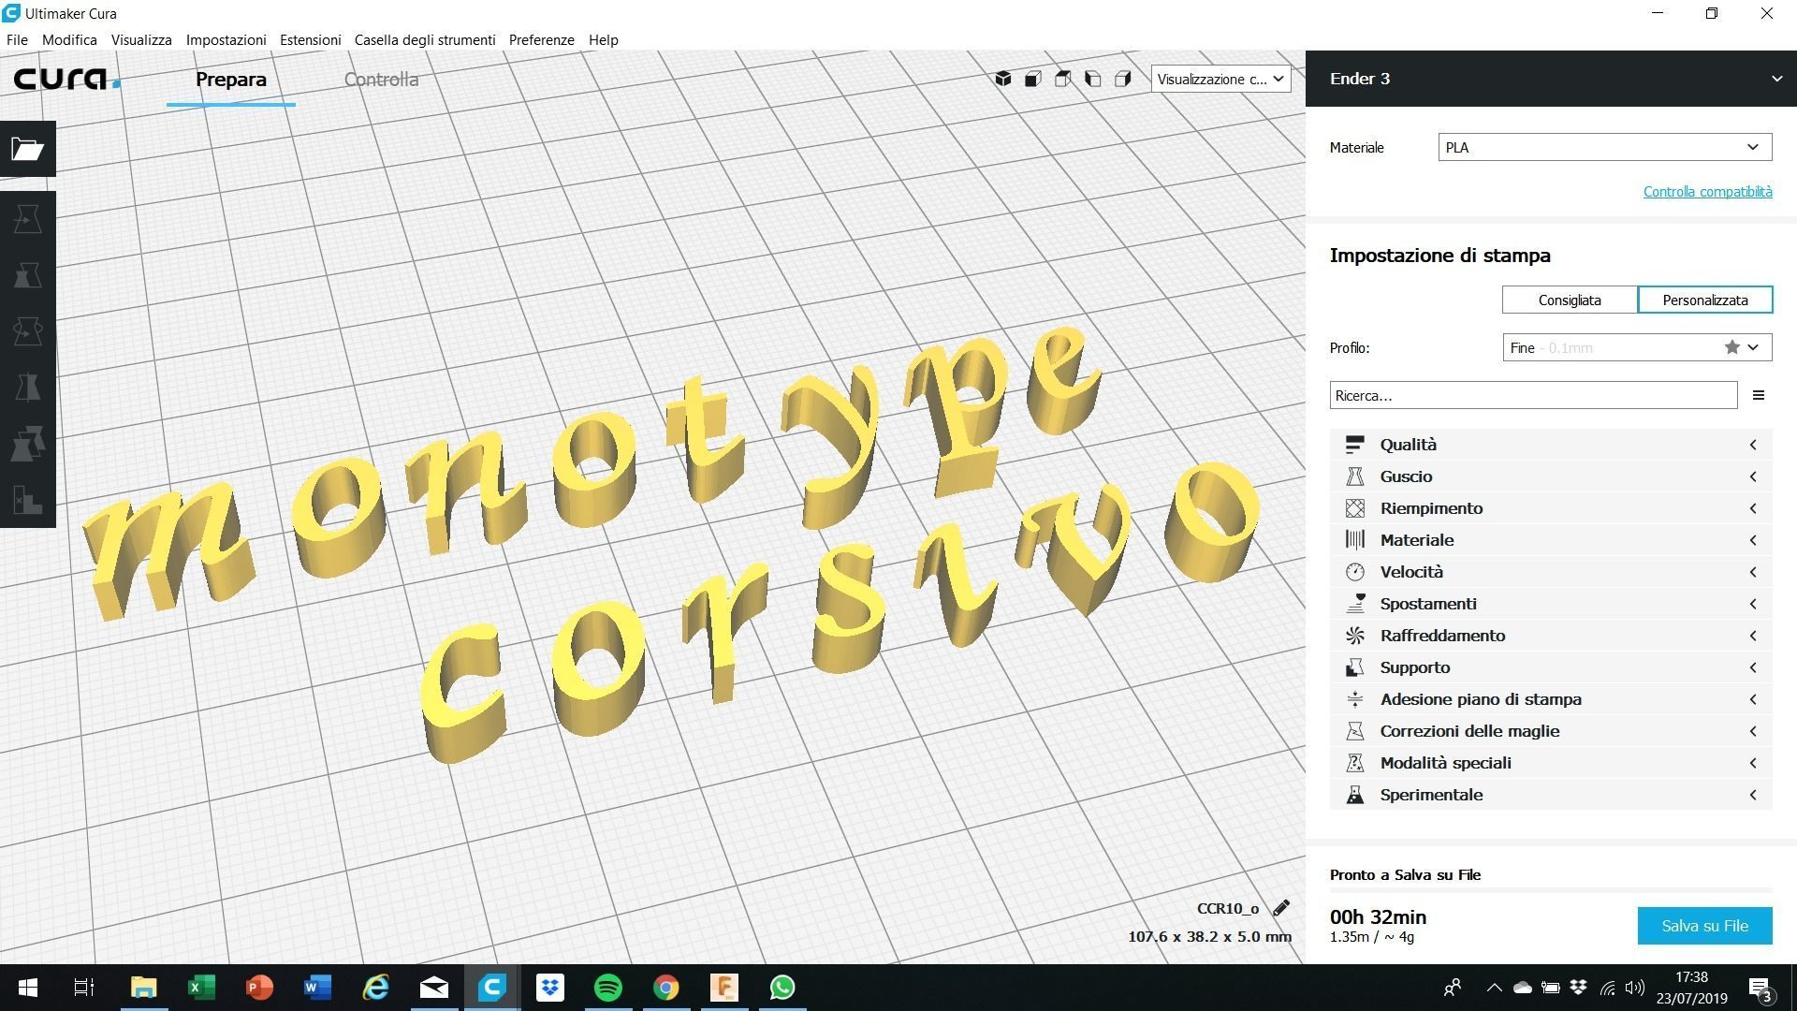Viewport: 1797px width, 1011px height.
Task: Switch to left side camera view icon
Action: [1093, 79]
